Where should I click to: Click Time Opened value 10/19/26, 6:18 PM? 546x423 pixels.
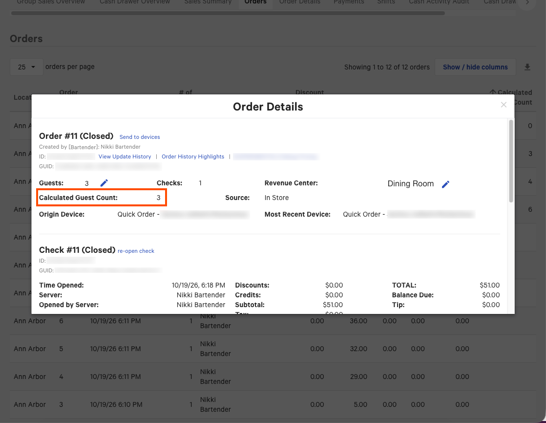pos(198,285)
